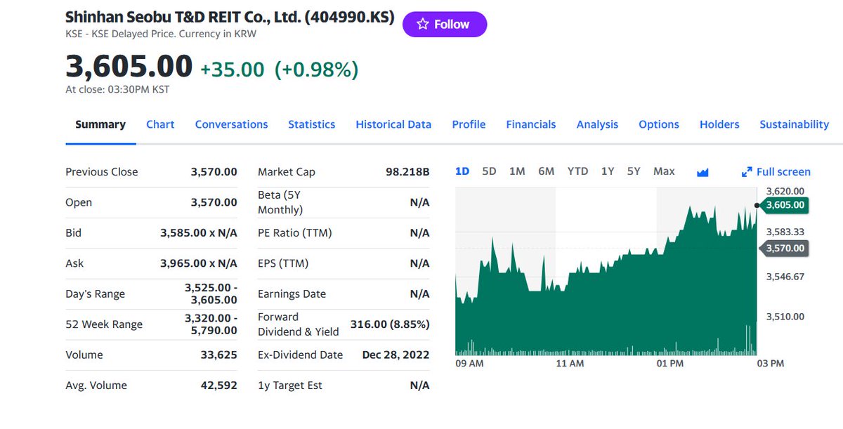Click the 11 AM chart axis label
The height and width of the screenshot is (429, 843).
coord(570,364)
